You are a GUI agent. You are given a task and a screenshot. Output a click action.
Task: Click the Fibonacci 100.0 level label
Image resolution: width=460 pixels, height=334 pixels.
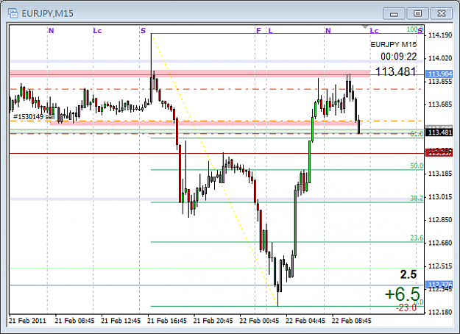(414, 29)
